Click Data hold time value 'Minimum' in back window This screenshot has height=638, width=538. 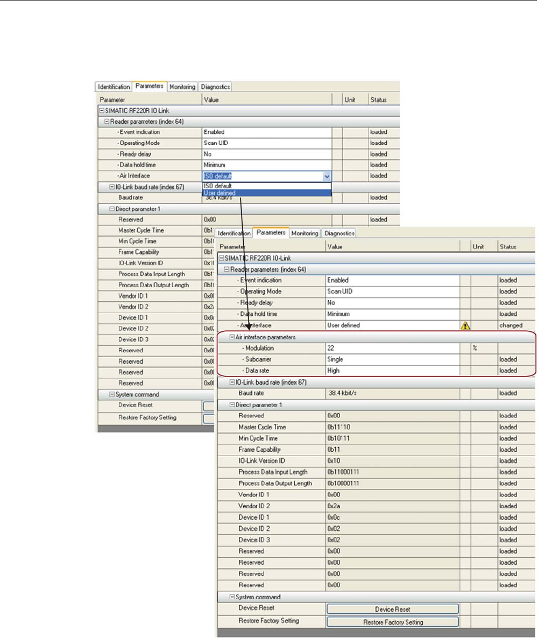(x=267, y=165)
